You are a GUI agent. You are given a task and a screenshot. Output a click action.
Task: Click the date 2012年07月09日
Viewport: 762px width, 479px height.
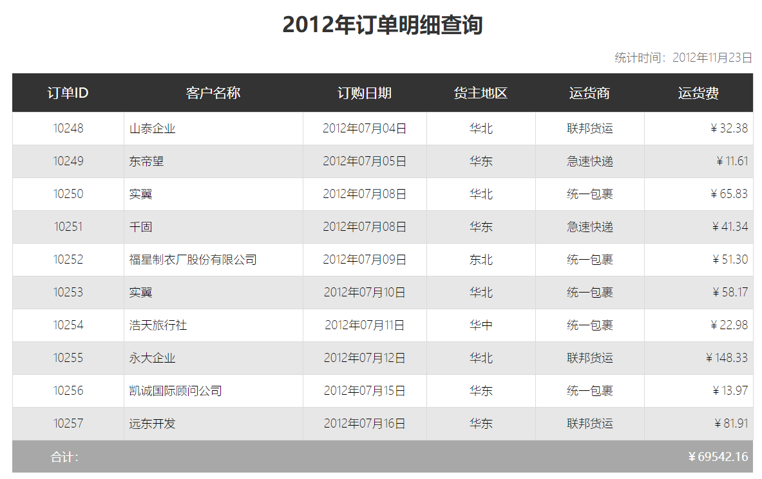point(365,259)
